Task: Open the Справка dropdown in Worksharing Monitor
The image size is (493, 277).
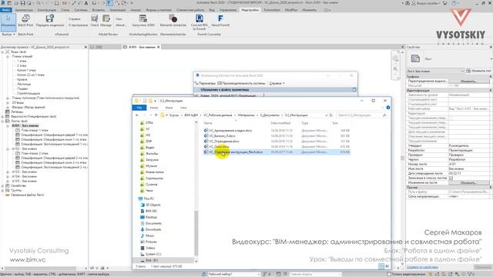Action: [x=277, y=83]
